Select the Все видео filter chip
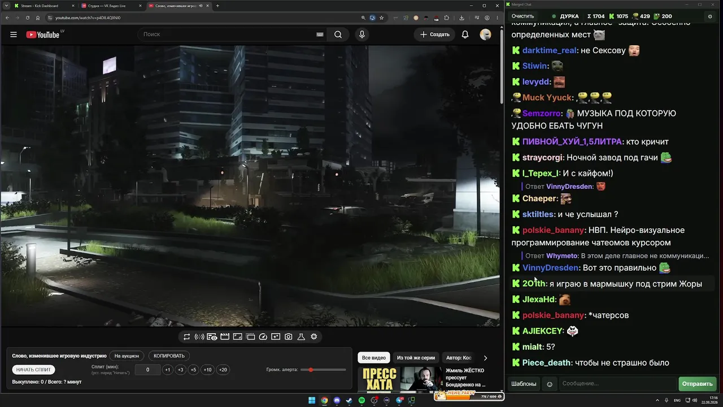 pyautogui.click(x=374, y=358)
